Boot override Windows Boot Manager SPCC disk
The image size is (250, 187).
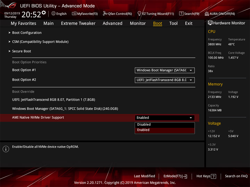(x=65, y=109)
